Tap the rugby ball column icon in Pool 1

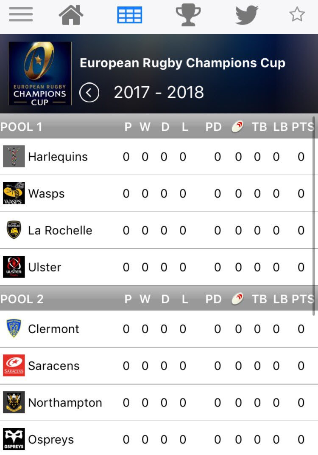[x=237, y=127]
